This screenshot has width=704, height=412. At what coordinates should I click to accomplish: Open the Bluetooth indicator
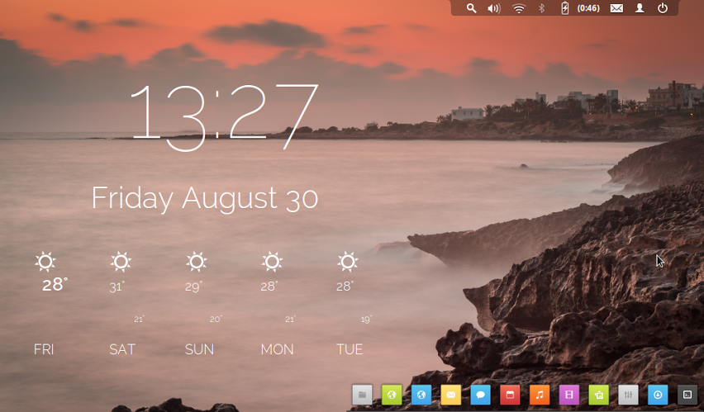coord(541,8)
